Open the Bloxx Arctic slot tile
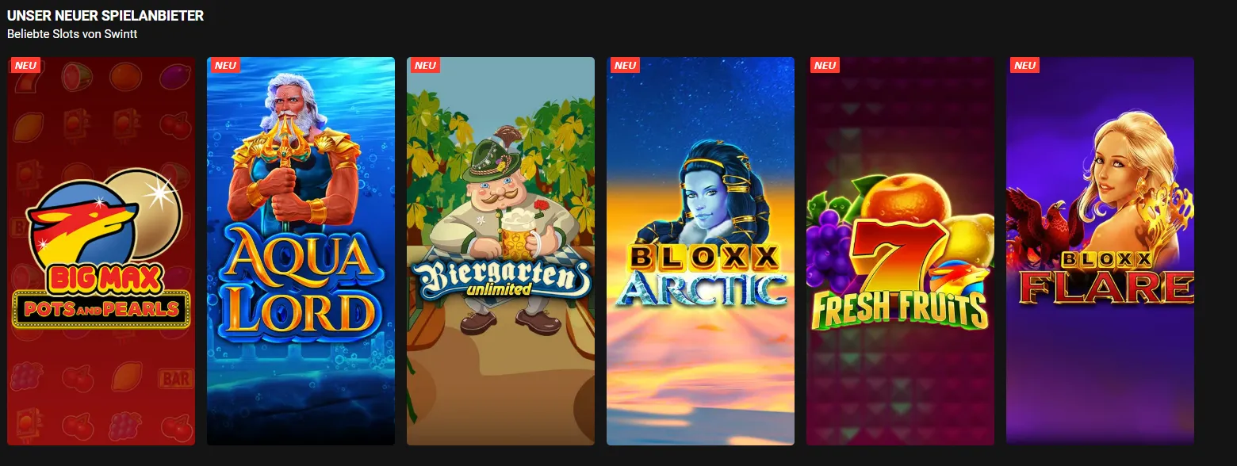This screenshot has width=1237, height=466. tap(700, 251)
